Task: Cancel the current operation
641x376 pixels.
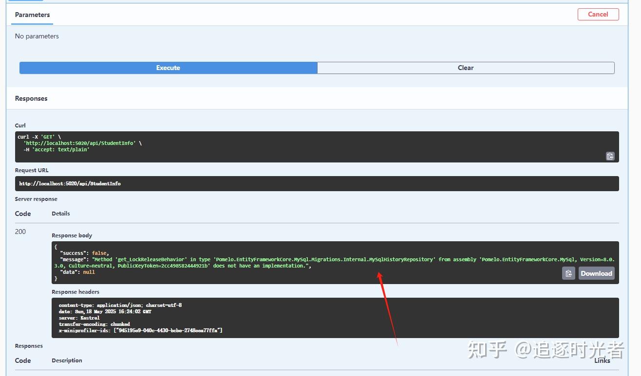Action: pyautogui.click(x=598, y=14)
